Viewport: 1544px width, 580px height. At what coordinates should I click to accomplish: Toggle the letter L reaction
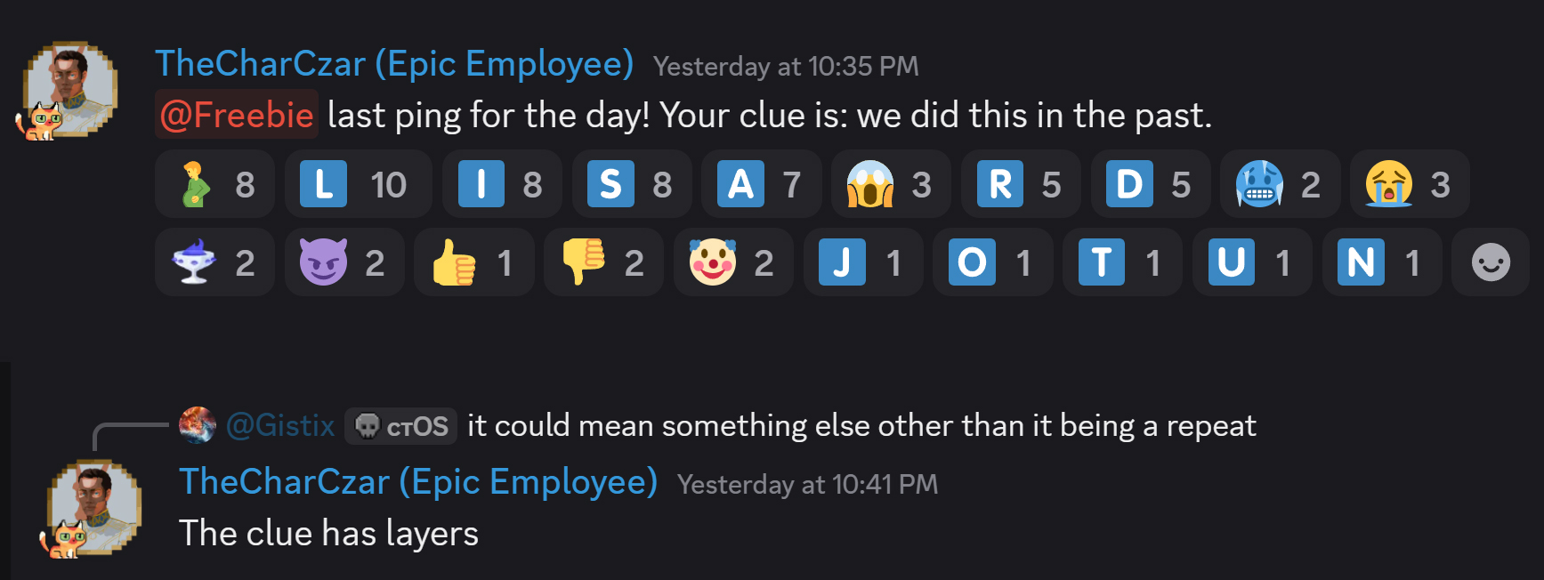pyautogui.click(x=358, y=184)
